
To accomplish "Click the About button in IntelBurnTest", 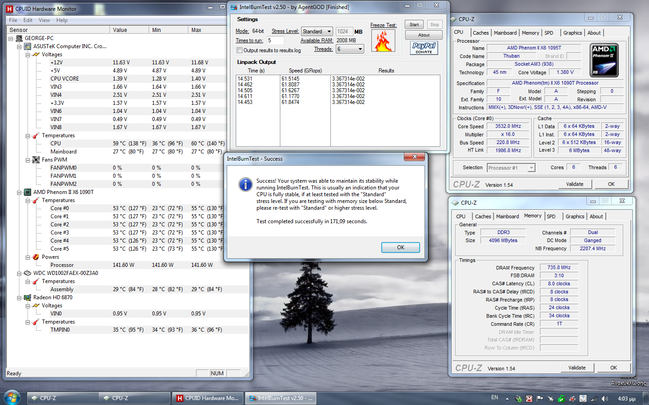I will [424, 35].
